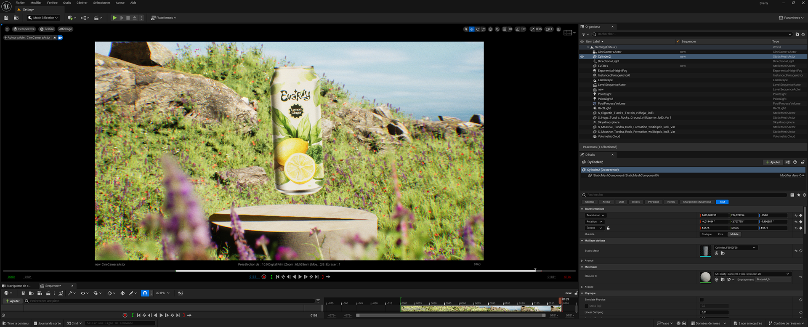This screenshot has height=327, width=808.
Task: Select the viewport scale gizmo tool
Action: [483, 29]
